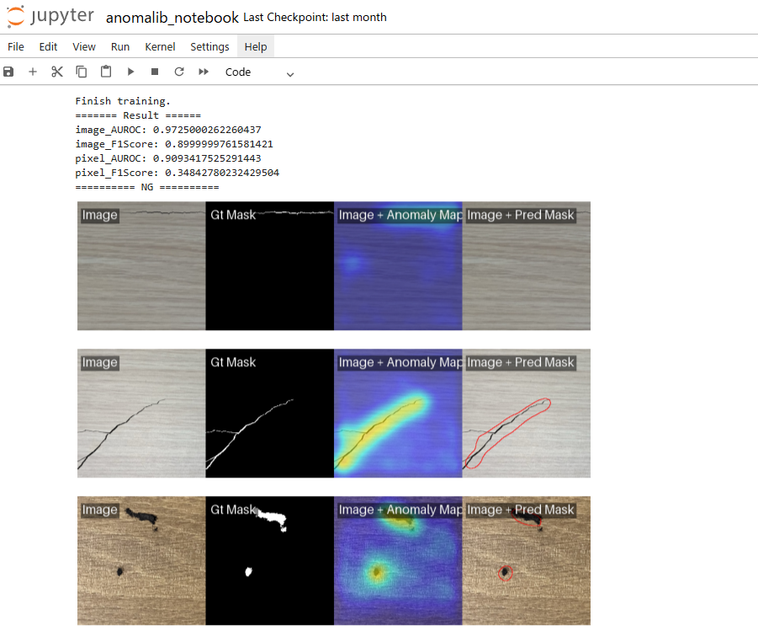Image resolution: width=758 pixels, height=630 pixels.
Task: Cut the selected cell with scissors icon
Action: coord(57,72)
